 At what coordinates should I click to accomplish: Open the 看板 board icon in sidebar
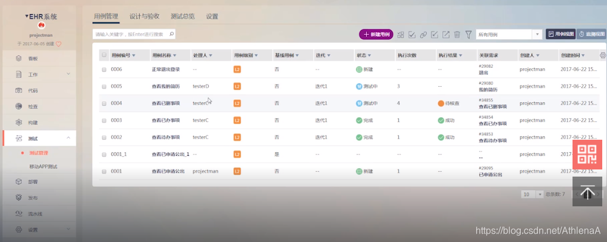pyautogui.click(x=18, y=58)
